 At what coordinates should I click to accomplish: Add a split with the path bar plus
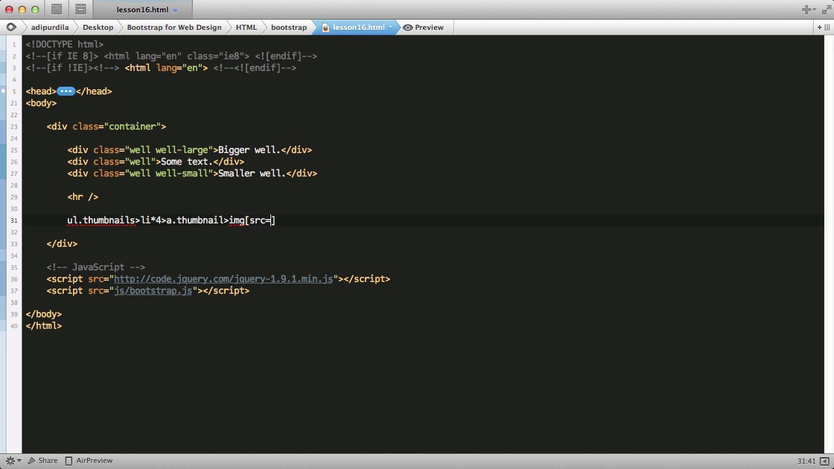(x=819, y=27)
